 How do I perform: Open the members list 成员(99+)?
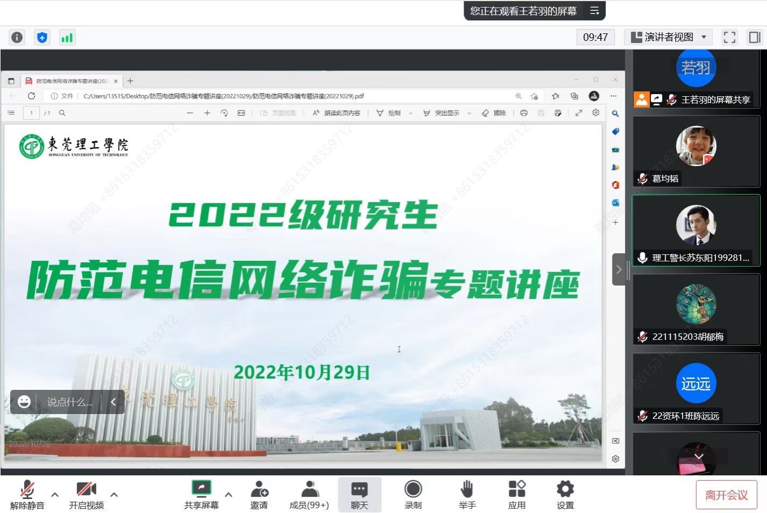click(x=309, y=494)
